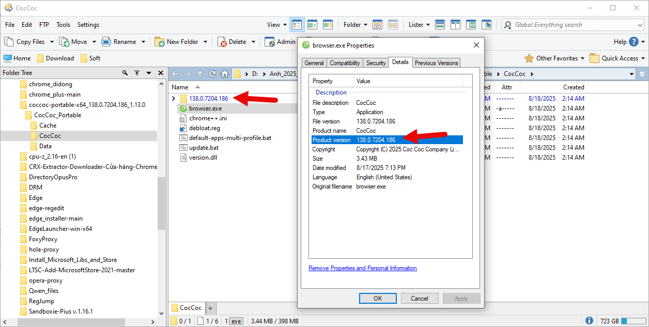Open the Move dropdown arrow
Screen dimensions: 649x327
pyautogui.click(x=94, y=42)
